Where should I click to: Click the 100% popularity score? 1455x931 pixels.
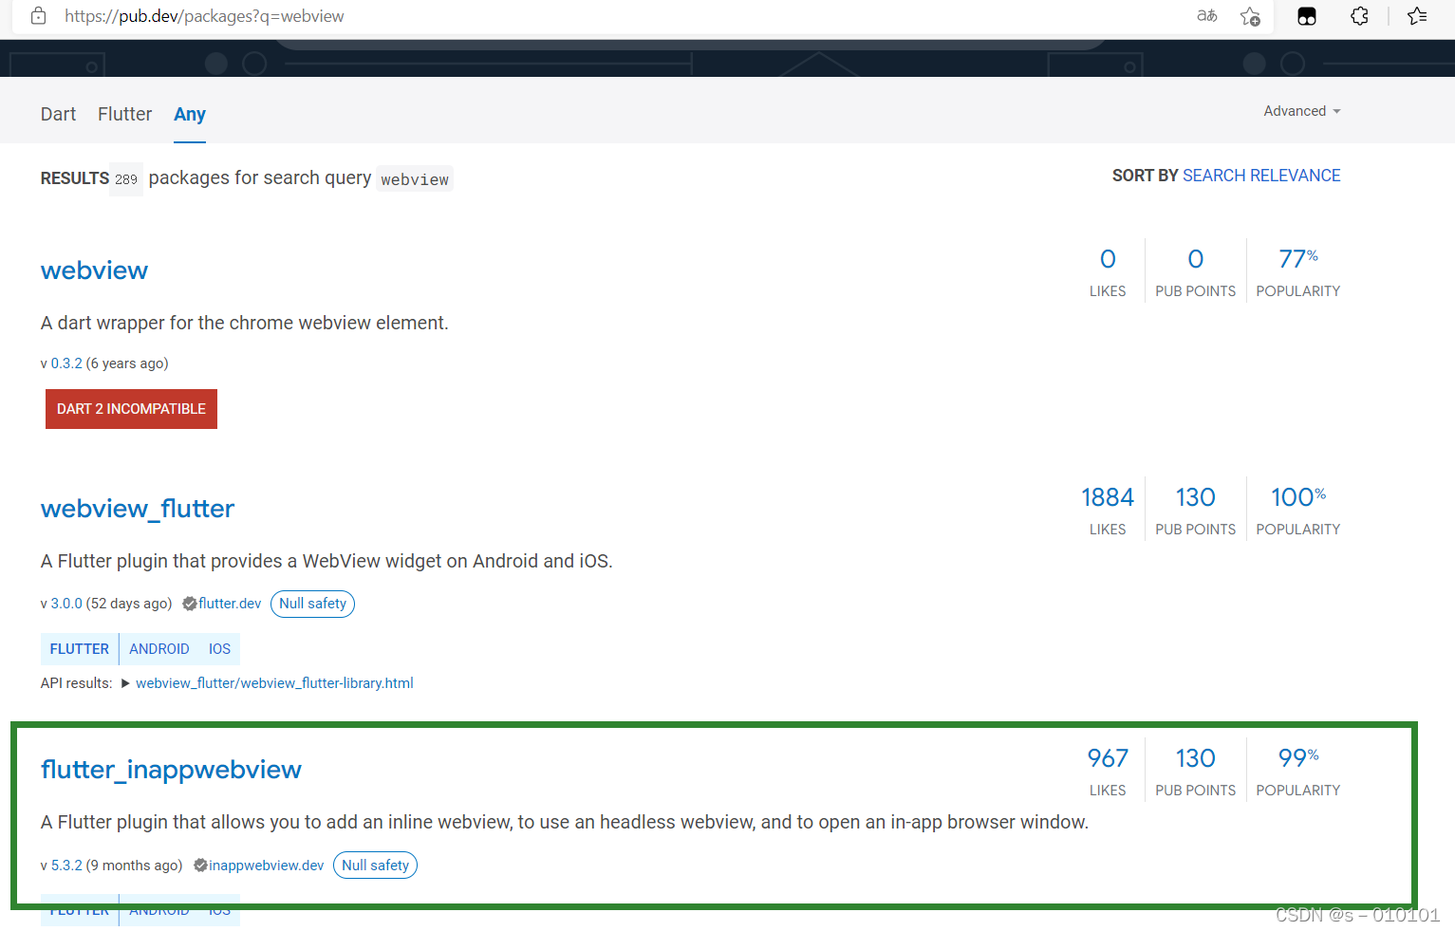coord(1298,497)
